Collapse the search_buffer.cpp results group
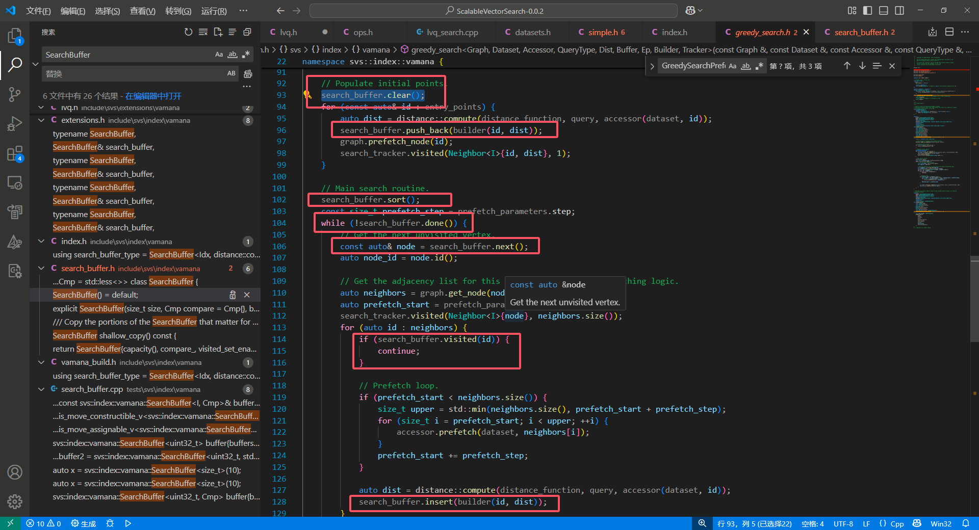Image resolution: width=979 pixels, height=530 pixels. pyautogui.click(x=41, y=389)
